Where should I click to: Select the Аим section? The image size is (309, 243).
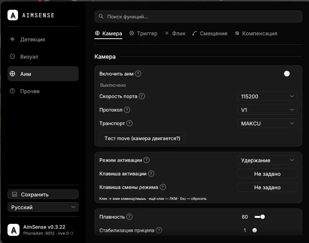tap(43, 74)
